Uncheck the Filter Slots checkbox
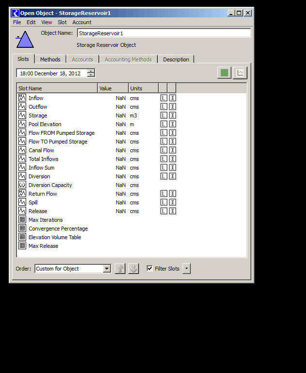The image size is (306, 373). pos(150,268)
